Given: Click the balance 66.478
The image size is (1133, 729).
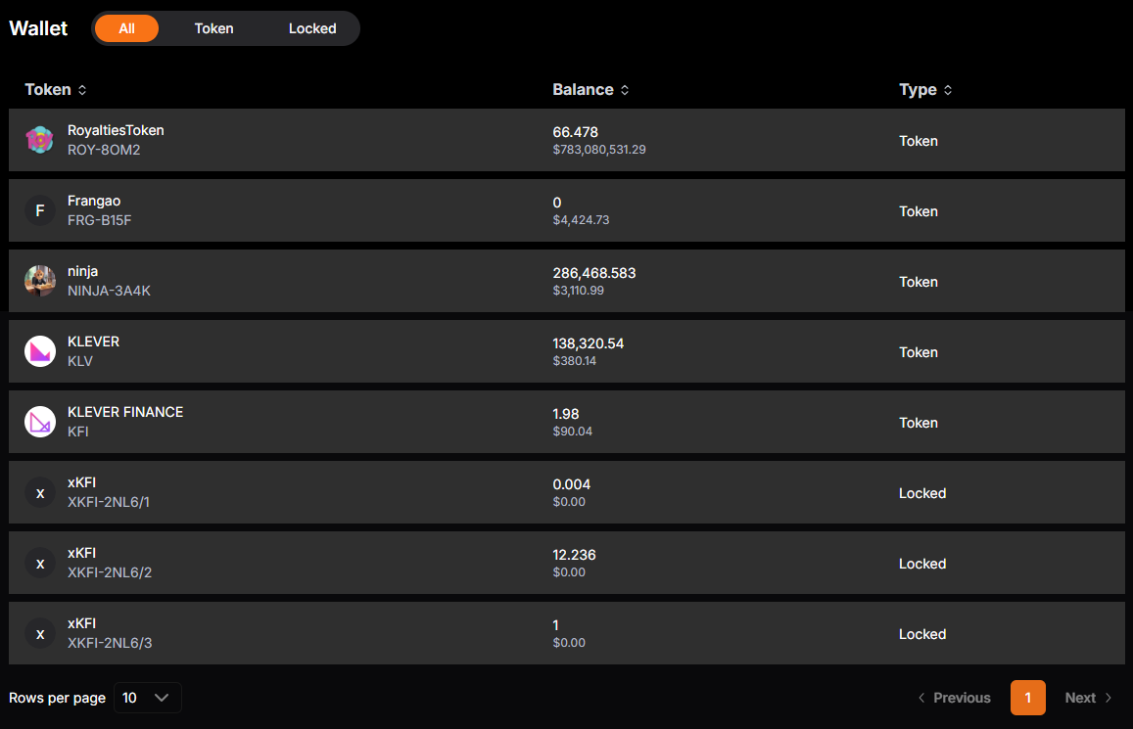Looking at the screenshot, I should 575,132.
